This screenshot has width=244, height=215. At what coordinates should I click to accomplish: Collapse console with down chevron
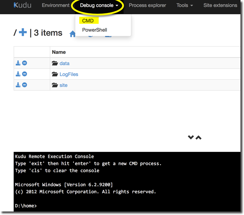(191, 137)
